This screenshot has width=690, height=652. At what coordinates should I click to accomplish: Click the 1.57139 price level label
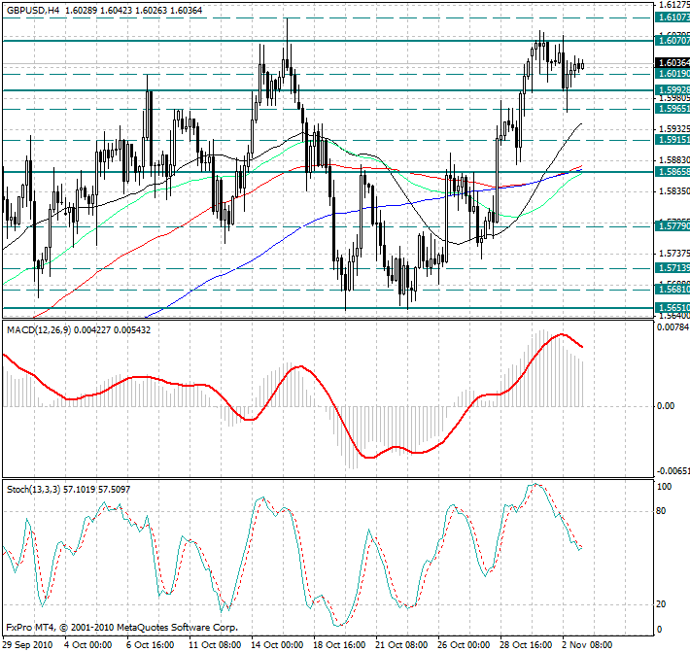[673, 268]
